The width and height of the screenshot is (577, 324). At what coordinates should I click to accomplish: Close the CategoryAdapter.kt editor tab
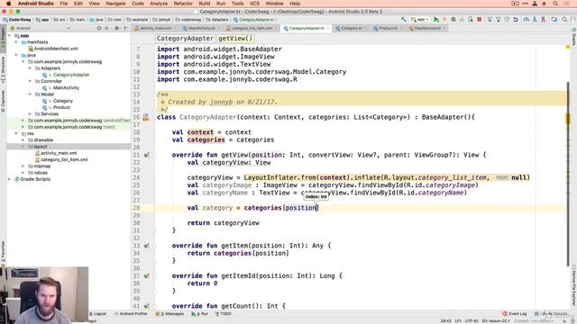[x=328, y=28]
